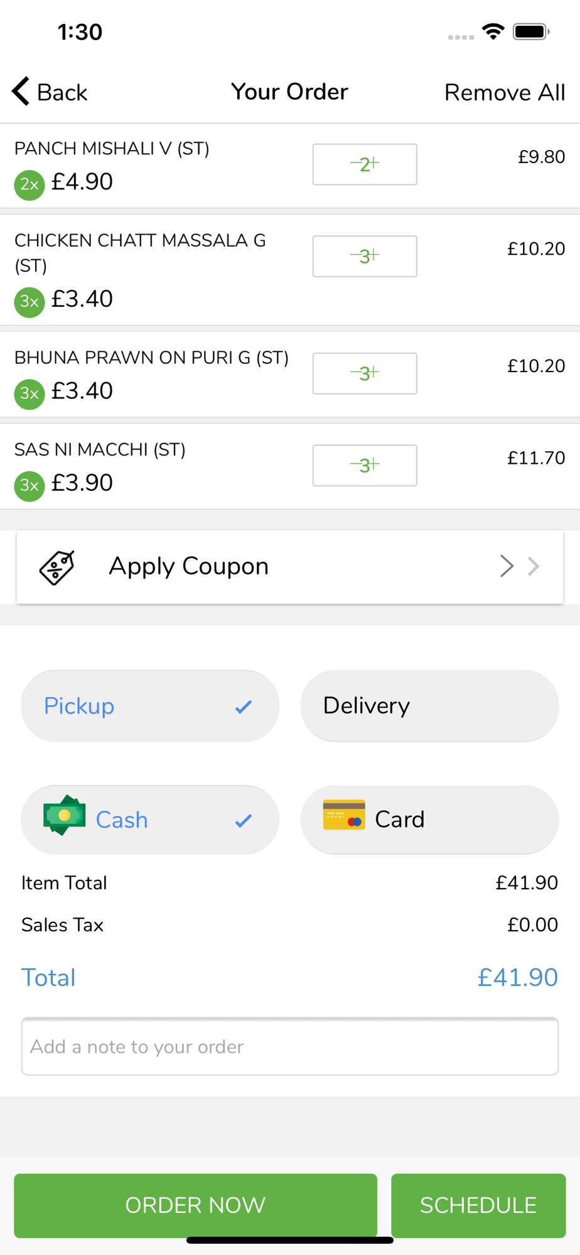The width and height of the screenshot is (580, 1255).
Task: Choose Cash as payment method
Action: (150, 820)
